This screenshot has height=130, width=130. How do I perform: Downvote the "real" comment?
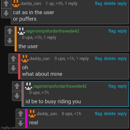tap(21, 123)
